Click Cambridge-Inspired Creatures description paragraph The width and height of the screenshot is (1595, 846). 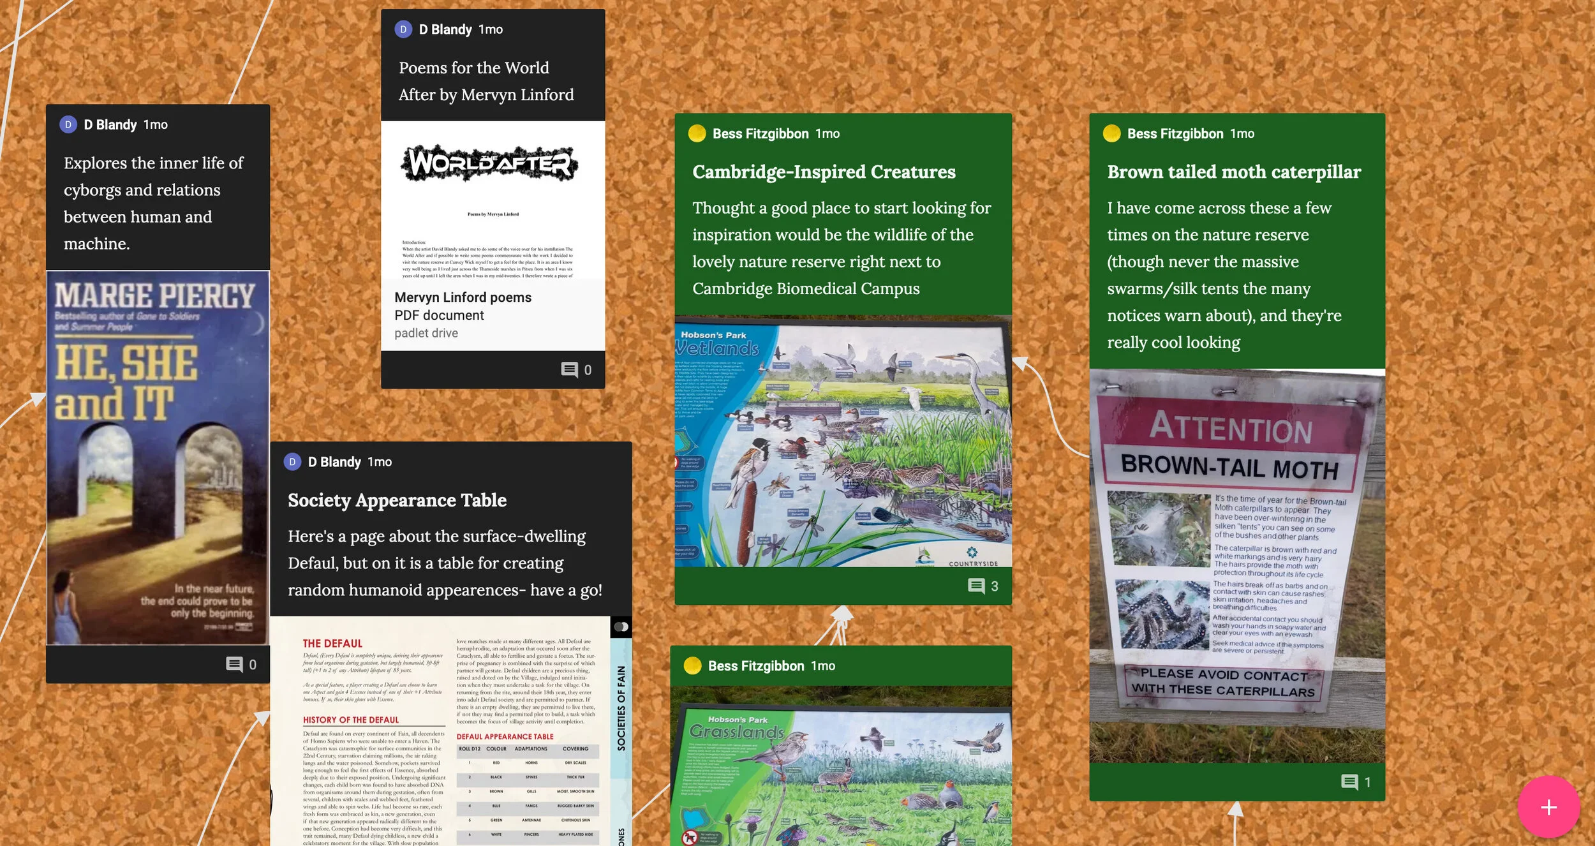tap(842, 248)
